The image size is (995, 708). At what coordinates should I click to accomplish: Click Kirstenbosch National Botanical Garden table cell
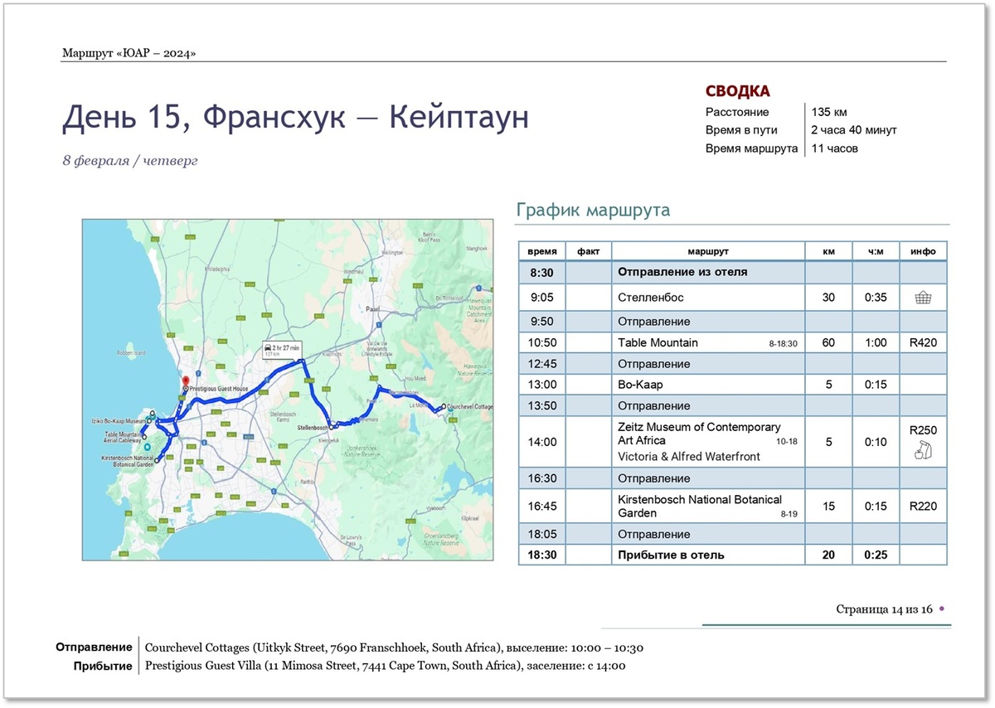point(708,506)
